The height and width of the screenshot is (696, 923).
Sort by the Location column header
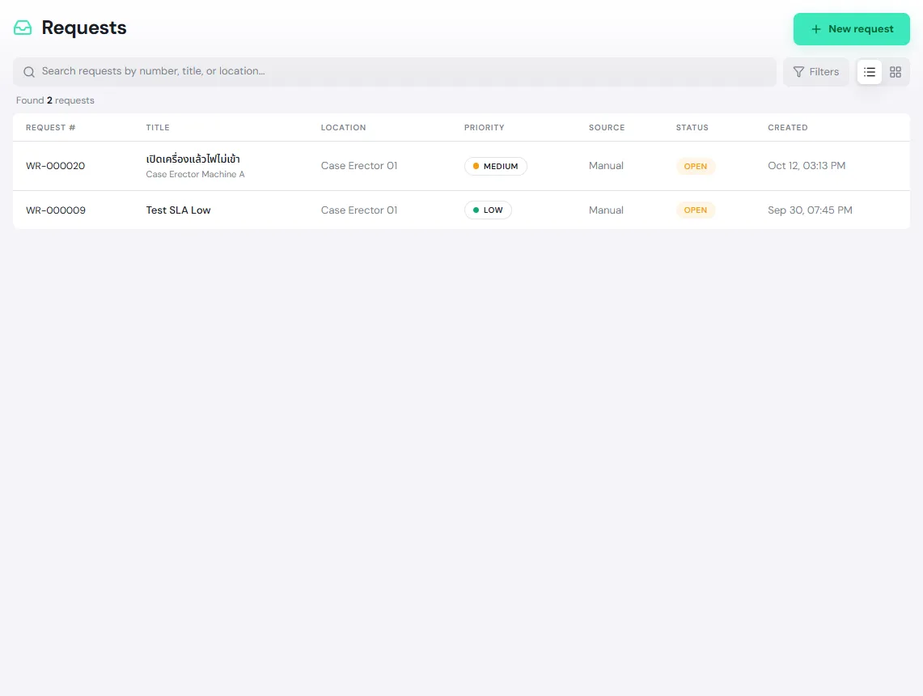343,127
